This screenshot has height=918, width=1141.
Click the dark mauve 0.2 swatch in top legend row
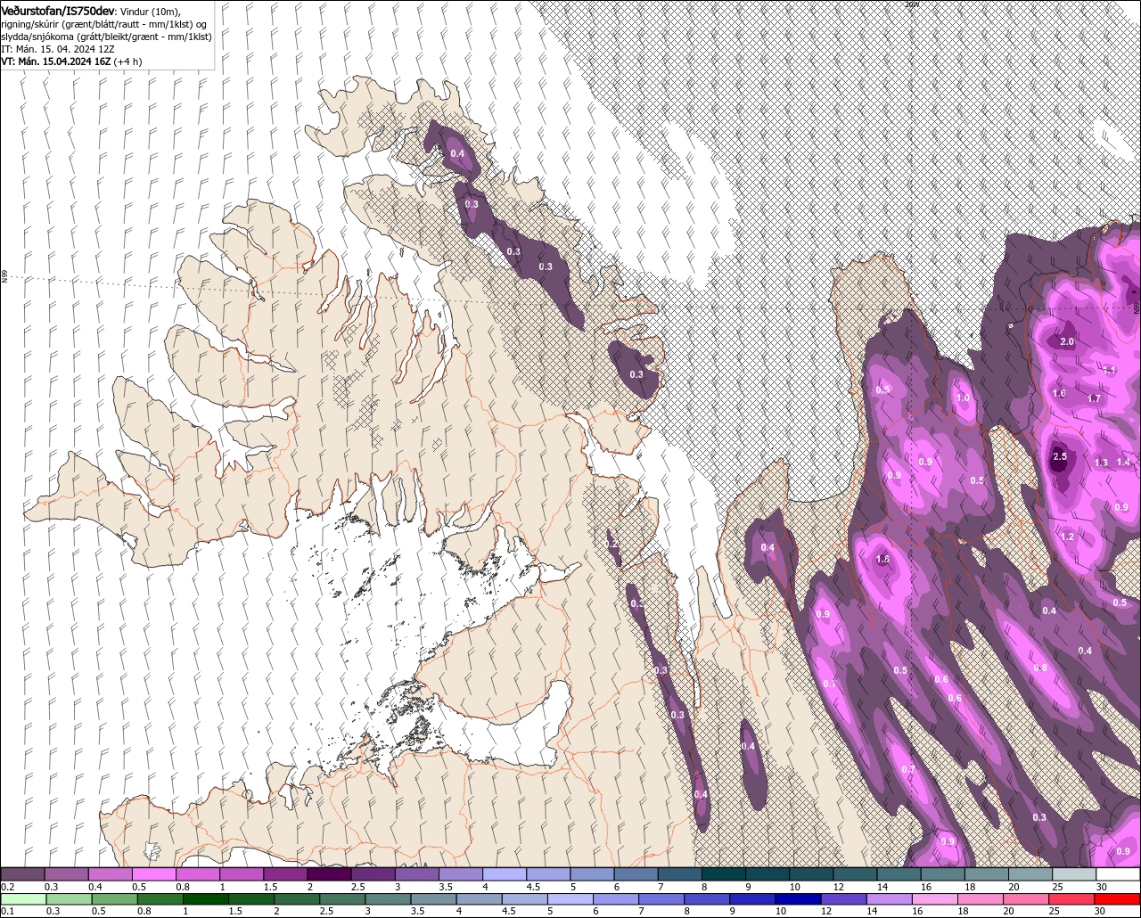[x=23, y=875]
